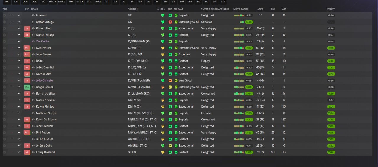Open the position dropdown chevron for Julián Álvarez
Screen dimensions: 378x167
[19, 139]
